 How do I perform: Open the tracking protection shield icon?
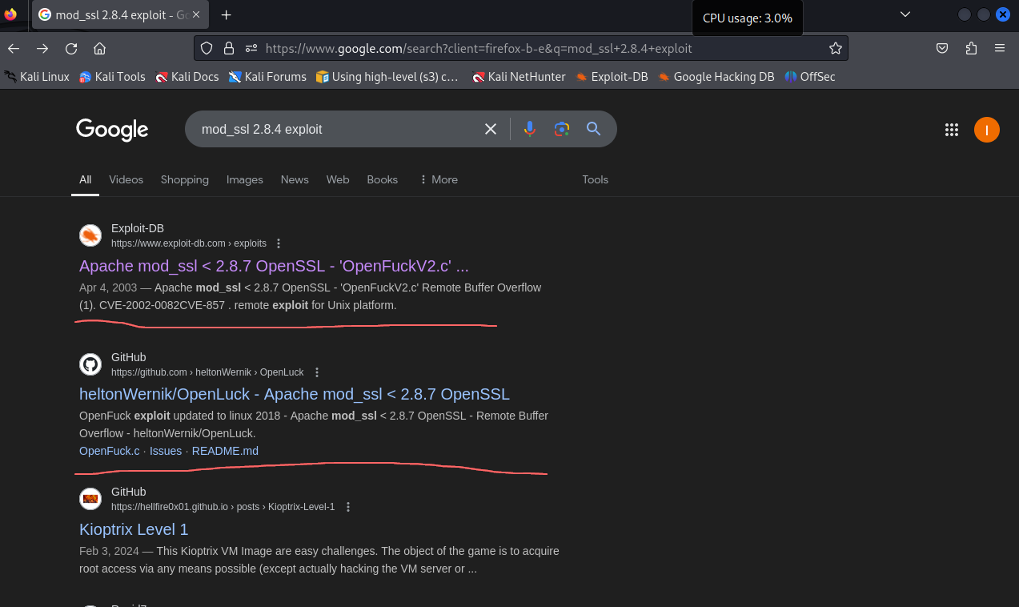click(x=207, y=48)
